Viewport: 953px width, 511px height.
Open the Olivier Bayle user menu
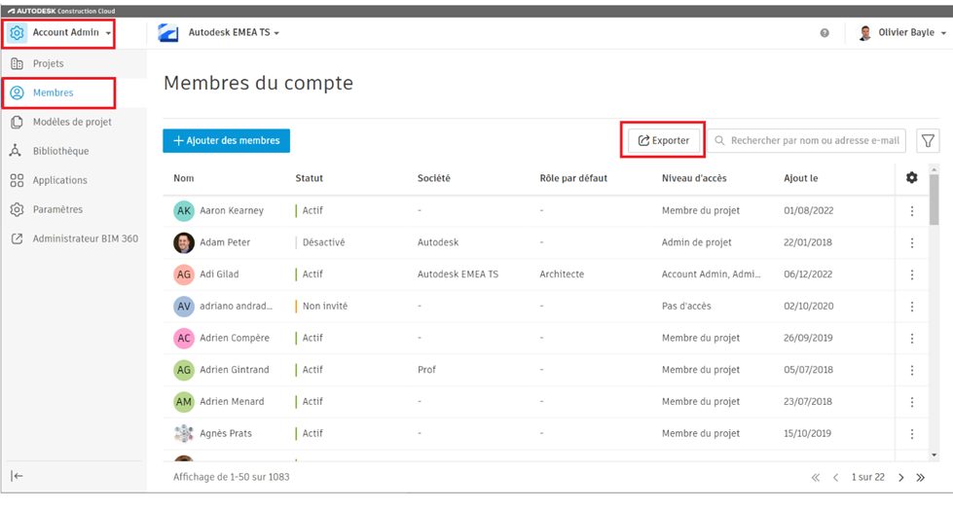click(x=903, y=33)
